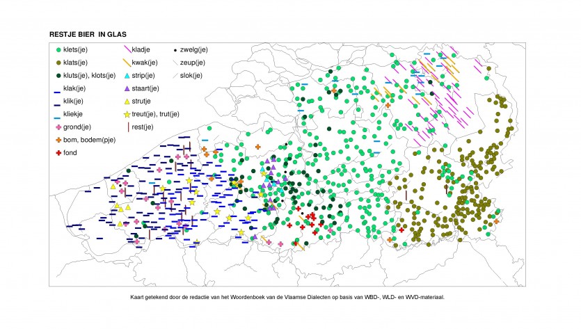Click the purple triangle symbol beside staart(je)
This screenshot has width=581, height=329.
(127, 88)
